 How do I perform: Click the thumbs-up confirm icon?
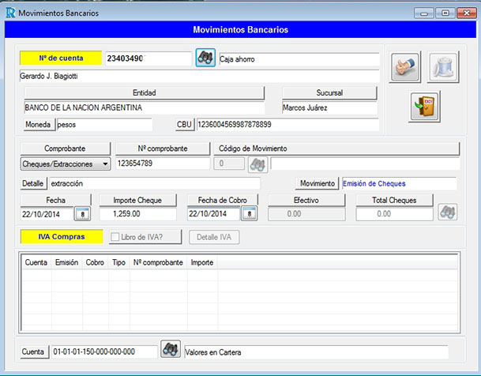pyautogui.click(x=405, y=67)
